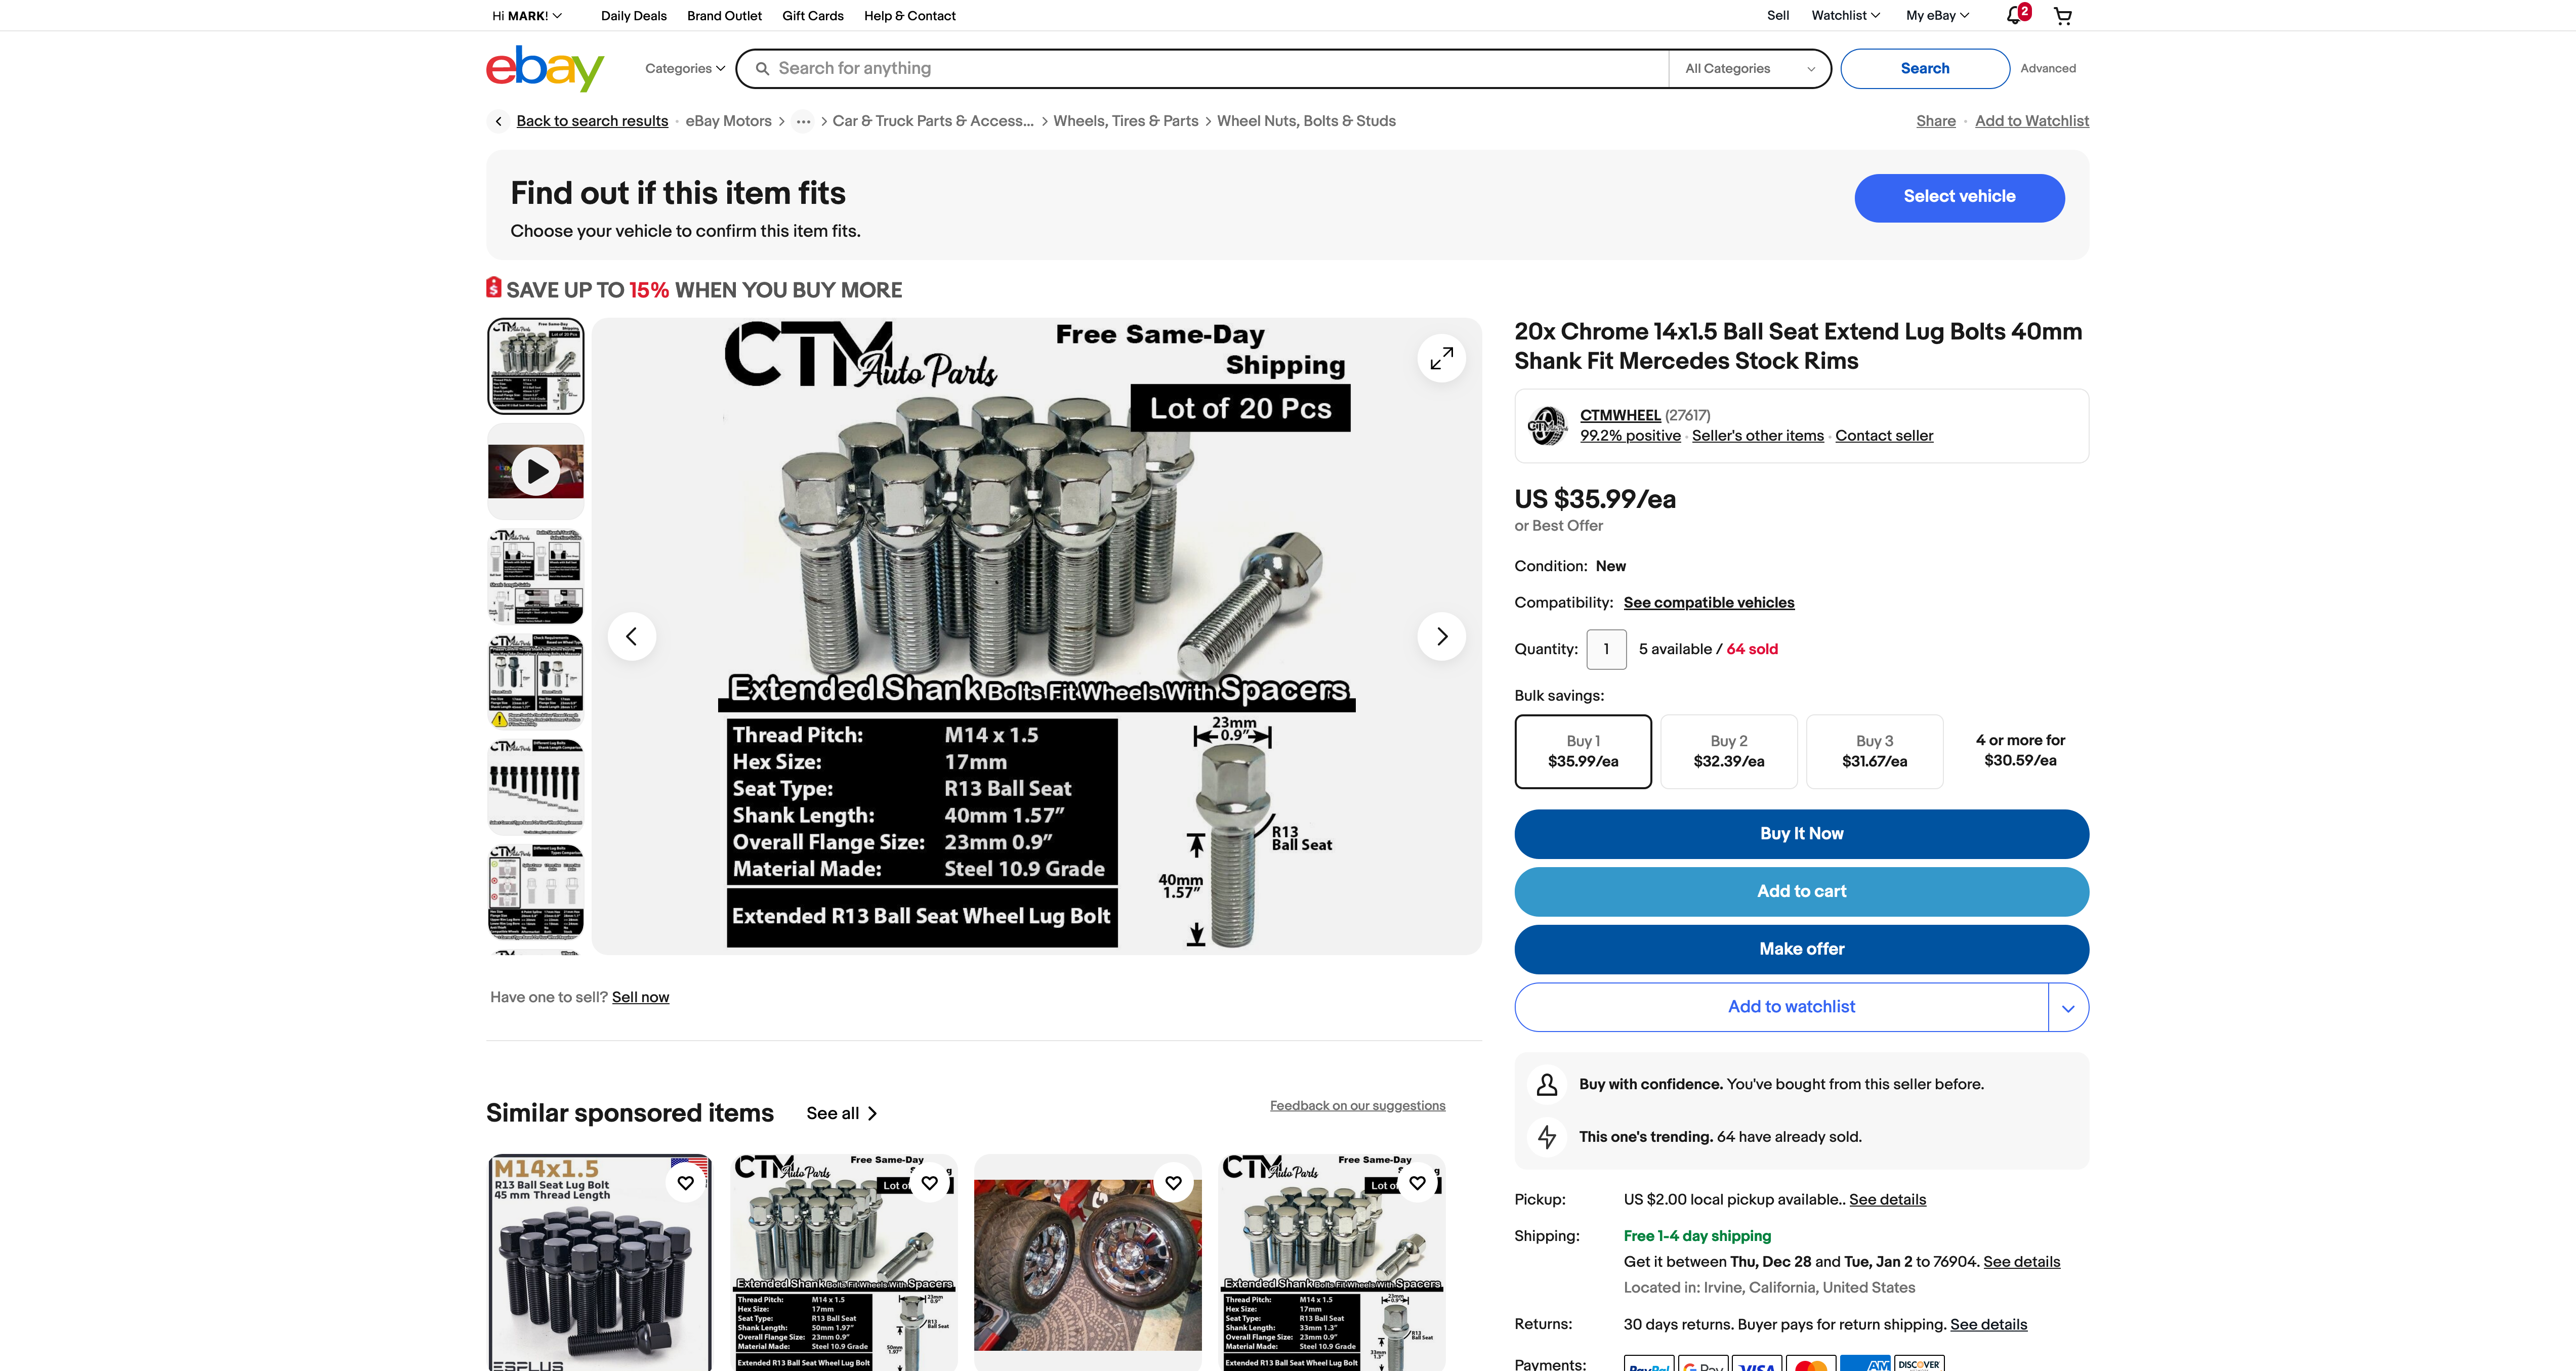Open CTMWHEEL seller profile link
Image resolution: width=2576 pixels, height=1371 pixels.
tap(1620, 416)
